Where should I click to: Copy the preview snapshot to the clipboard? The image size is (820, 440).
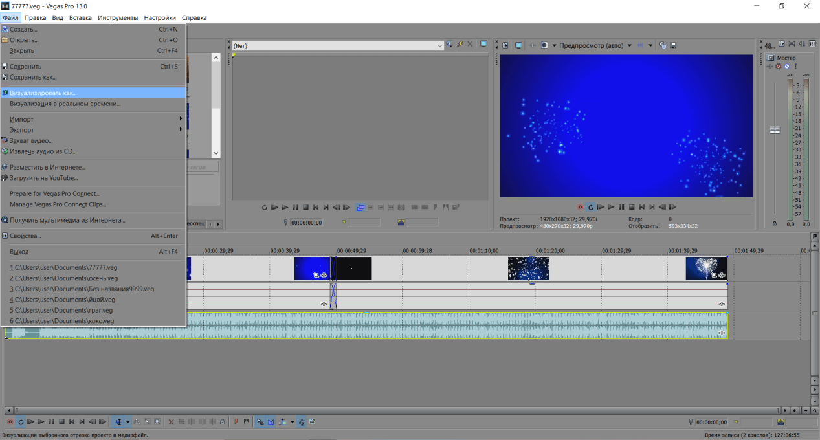[x=663, y=45]
